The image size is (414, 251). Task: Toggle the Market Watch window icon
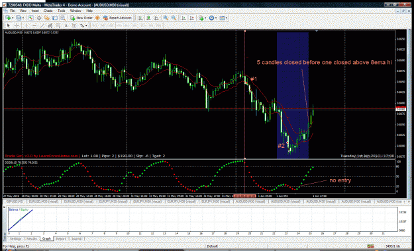click(x=31, y=18)
